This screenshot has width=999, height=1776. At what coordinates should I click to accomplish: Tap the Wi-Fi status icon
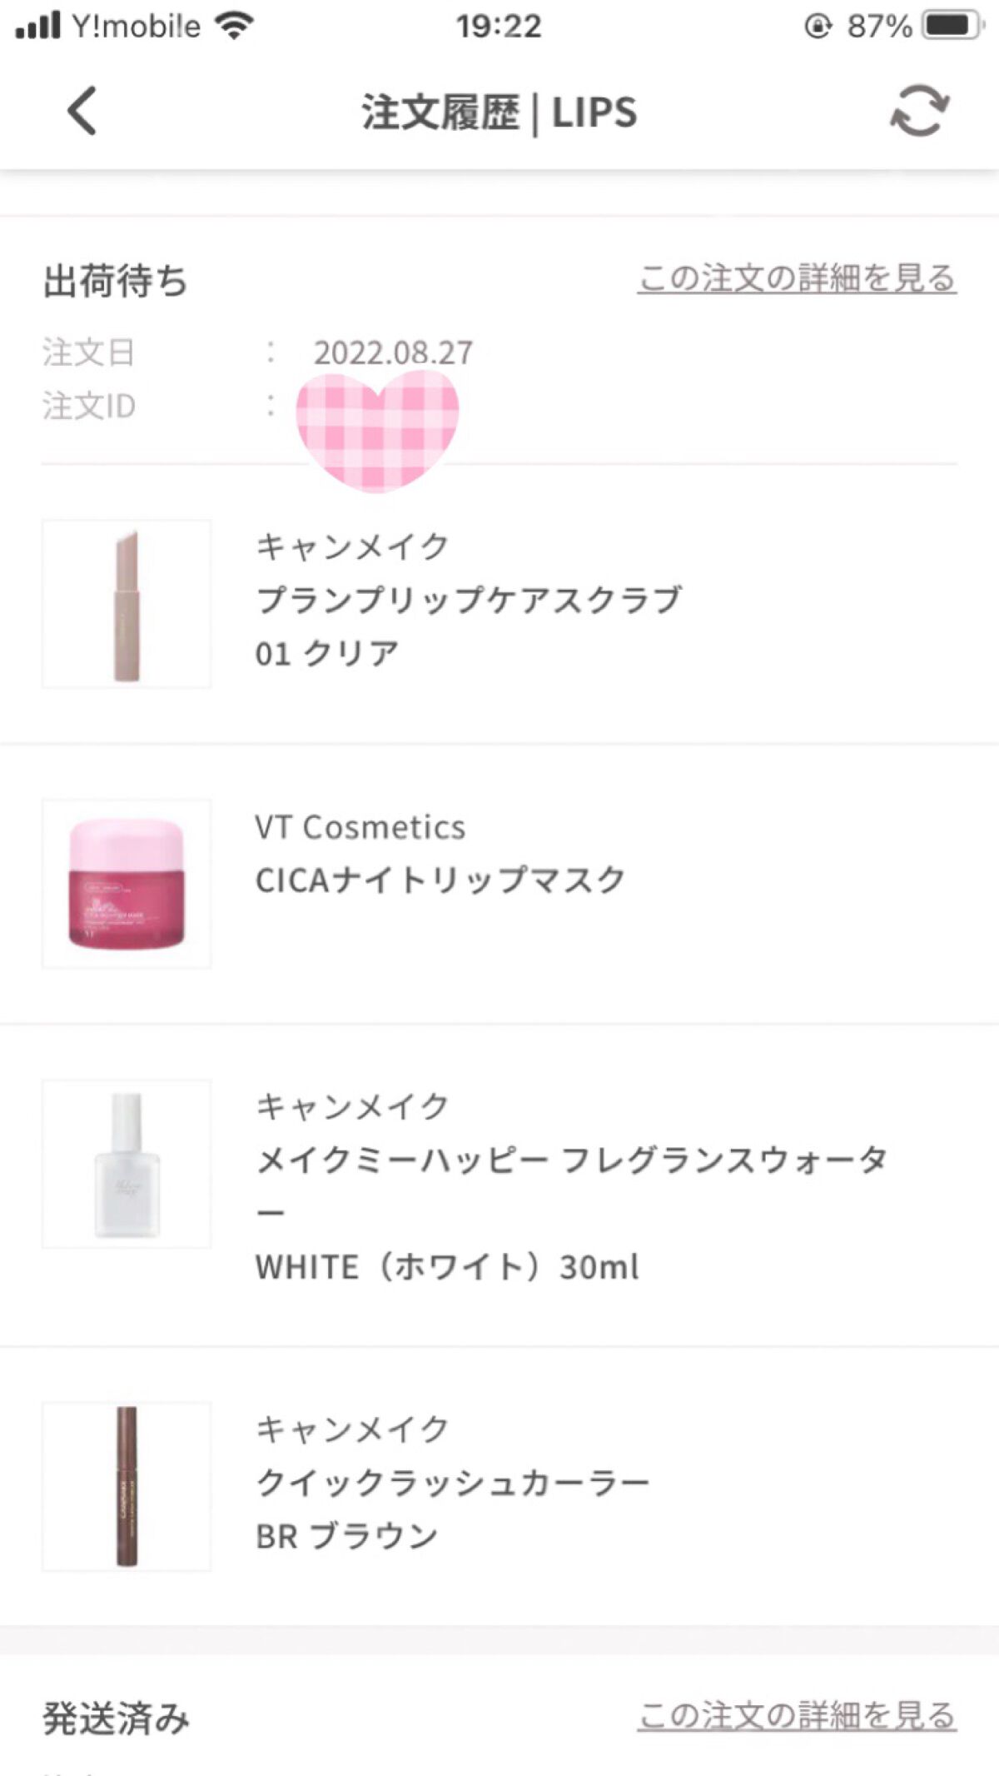tap(234, 26)
